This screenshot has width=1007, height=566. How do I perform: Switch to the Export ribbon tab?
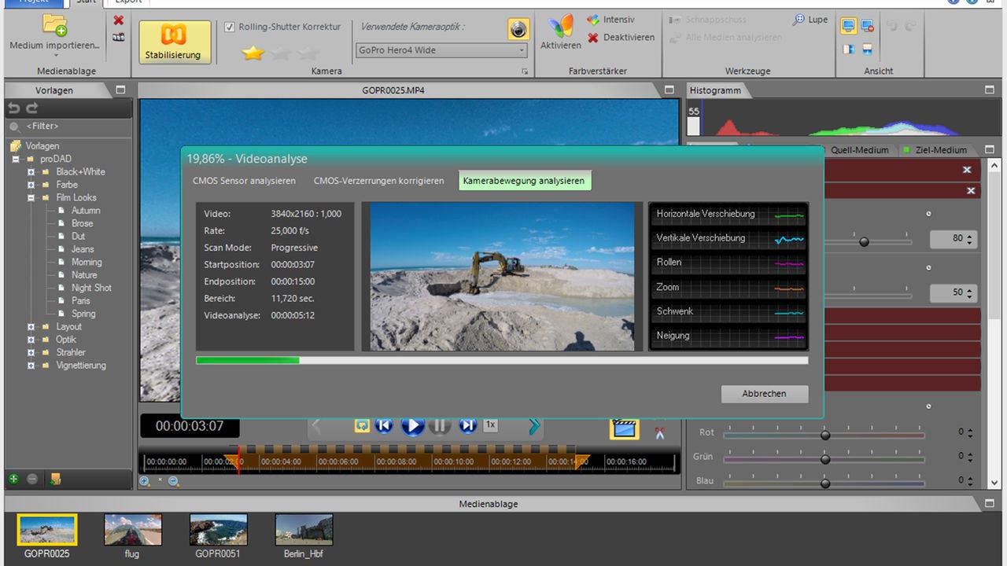click(127, 2)
